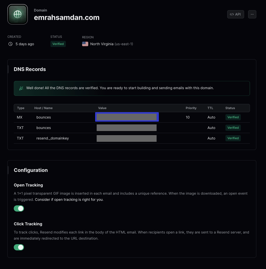This screenshot has width=266, height=269.
Task: Disable the Open Tracking toggle
Action: (x=19, y=208)
